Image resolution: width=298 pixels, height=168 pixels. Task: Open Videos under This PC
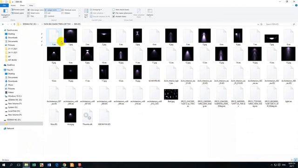click(11, 92)
